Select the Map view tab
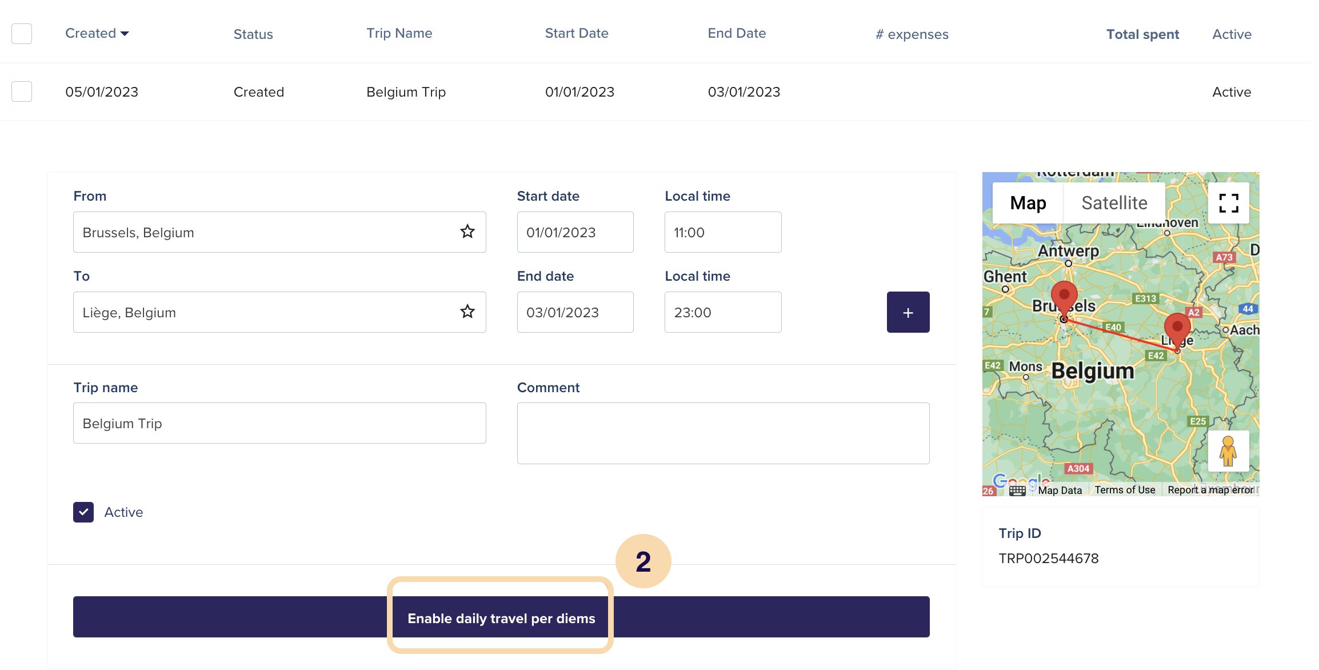 (1028, 203)
